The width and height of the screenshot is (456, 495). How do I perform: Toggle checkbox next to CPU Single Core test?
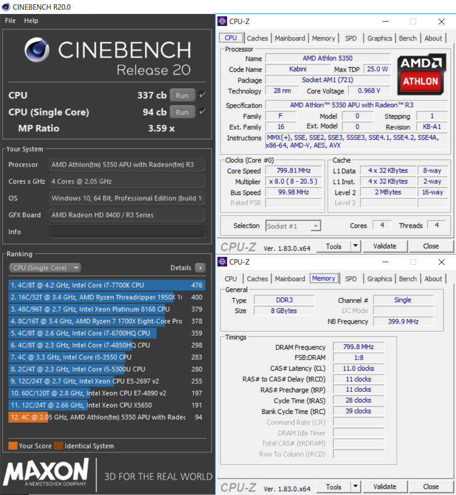pyautogui.click(x=202, y=111)
